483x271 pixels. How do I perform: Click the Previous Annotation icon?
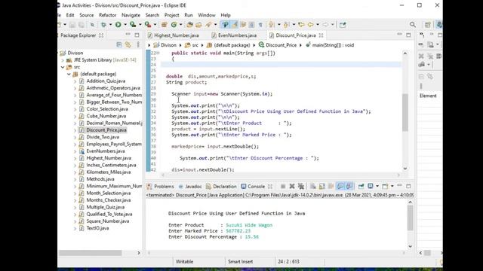[x=286, y=25]
